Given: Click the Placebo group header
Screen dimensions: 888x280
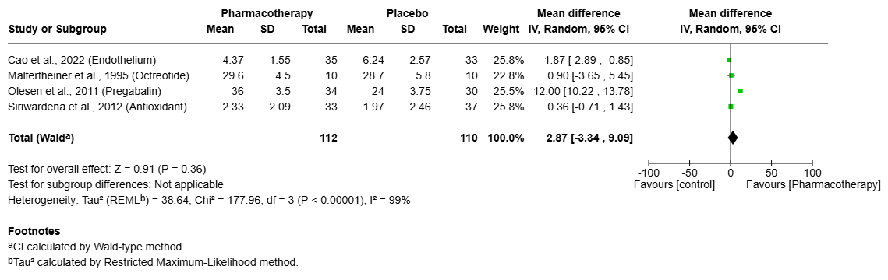Looking at the screenshot, I should [407, 13].
